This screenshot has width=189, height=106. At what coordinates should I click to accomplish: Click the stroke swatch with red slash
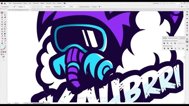(4, 48)
